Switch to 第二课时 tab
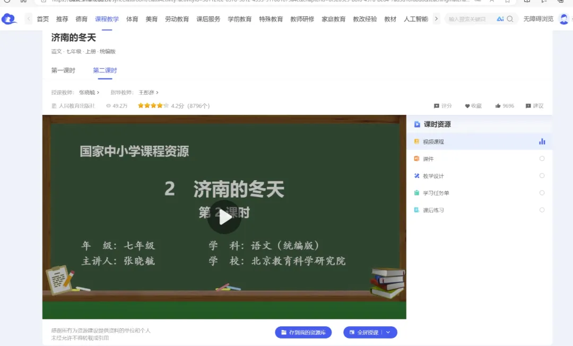The width and height of the screenshot is (573, 346). 105,70
